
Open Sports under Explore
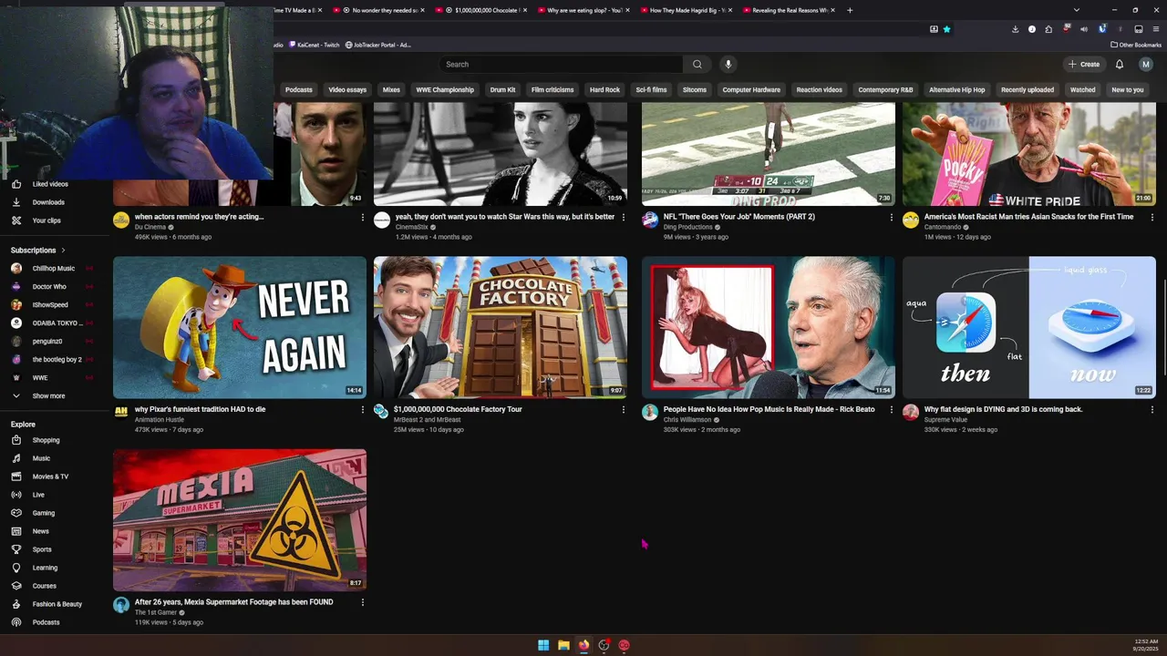pos(42,549)
